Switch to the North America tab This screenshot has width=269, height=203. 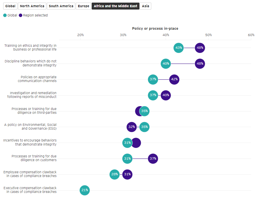32,6
